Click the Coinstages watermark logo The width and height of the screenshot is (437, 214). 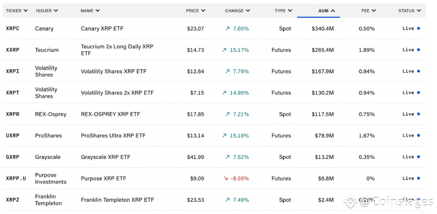tap(350, 202)
